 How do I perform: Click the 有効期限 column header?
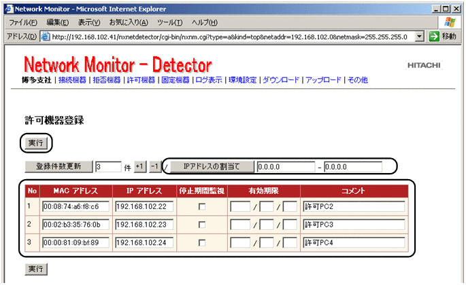[x=264, y=191]
